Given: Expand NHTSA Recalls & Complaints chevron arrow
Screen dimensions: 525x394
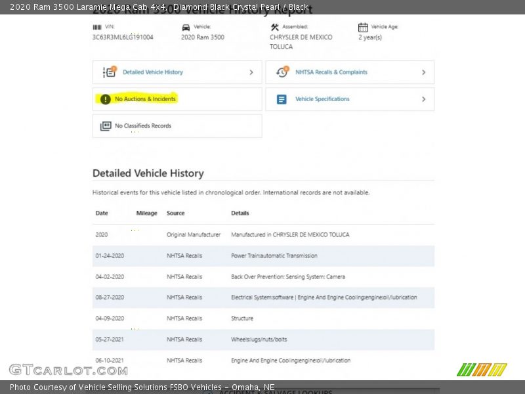Looking at the screenshot, I should point(423,72).
